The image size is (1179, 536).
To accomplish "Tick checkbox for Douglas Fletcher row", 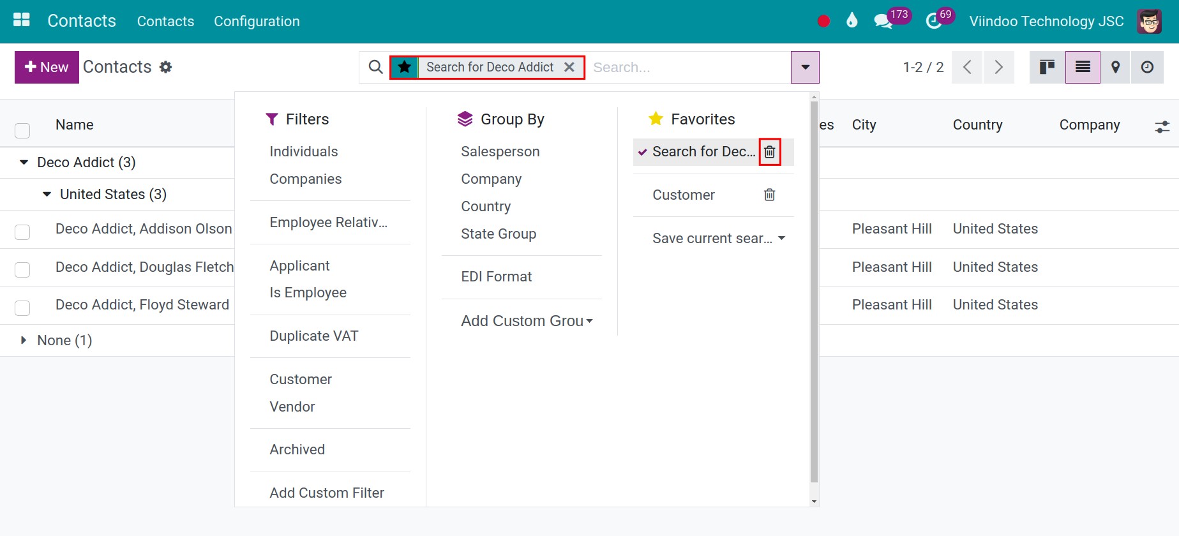I will [x=22, y=269].
